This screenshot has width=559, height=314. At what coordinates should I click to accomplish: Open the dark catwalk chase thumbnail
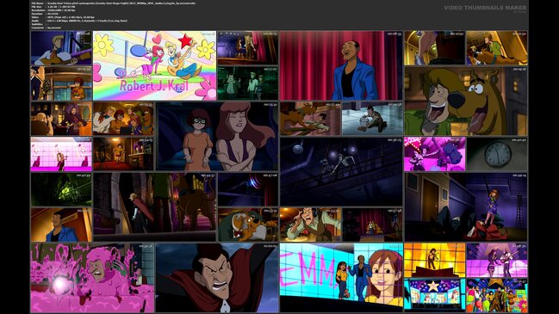[341, 171]
